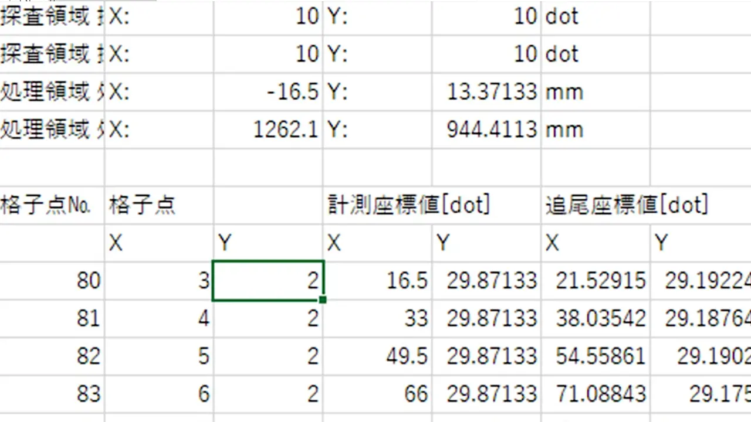Click the 計測座標値[dot] header cell

[x=377, y=205]
